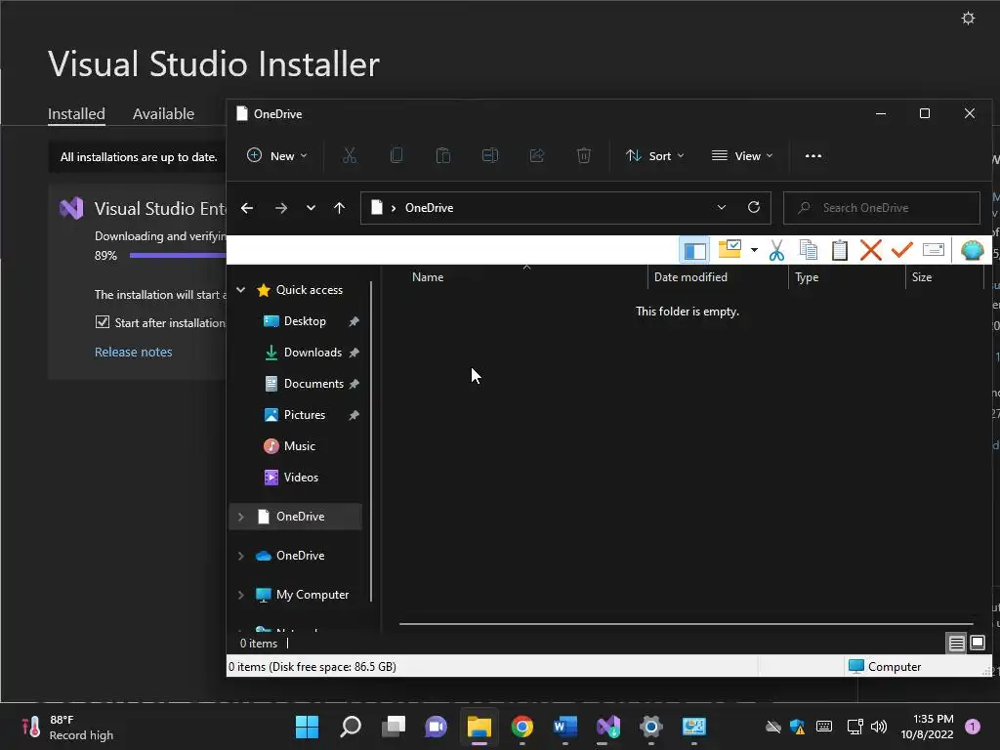Click the red X Delete icon in classic toolbar
Viewport: 1000px width, 750px height.
click(870, 250)
